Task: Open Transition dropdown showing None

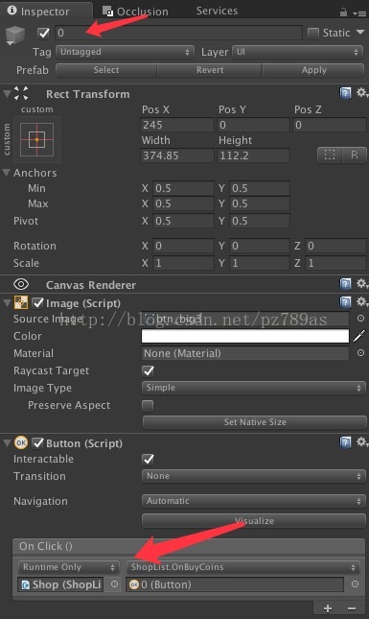Action: point(254,476)
